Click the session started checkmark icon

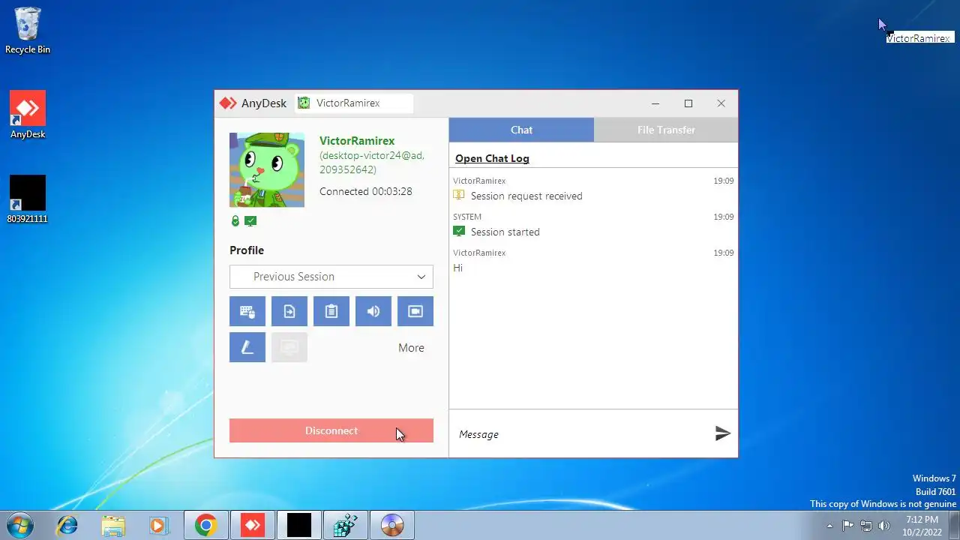pyautogui.click(x=459, y=231)
